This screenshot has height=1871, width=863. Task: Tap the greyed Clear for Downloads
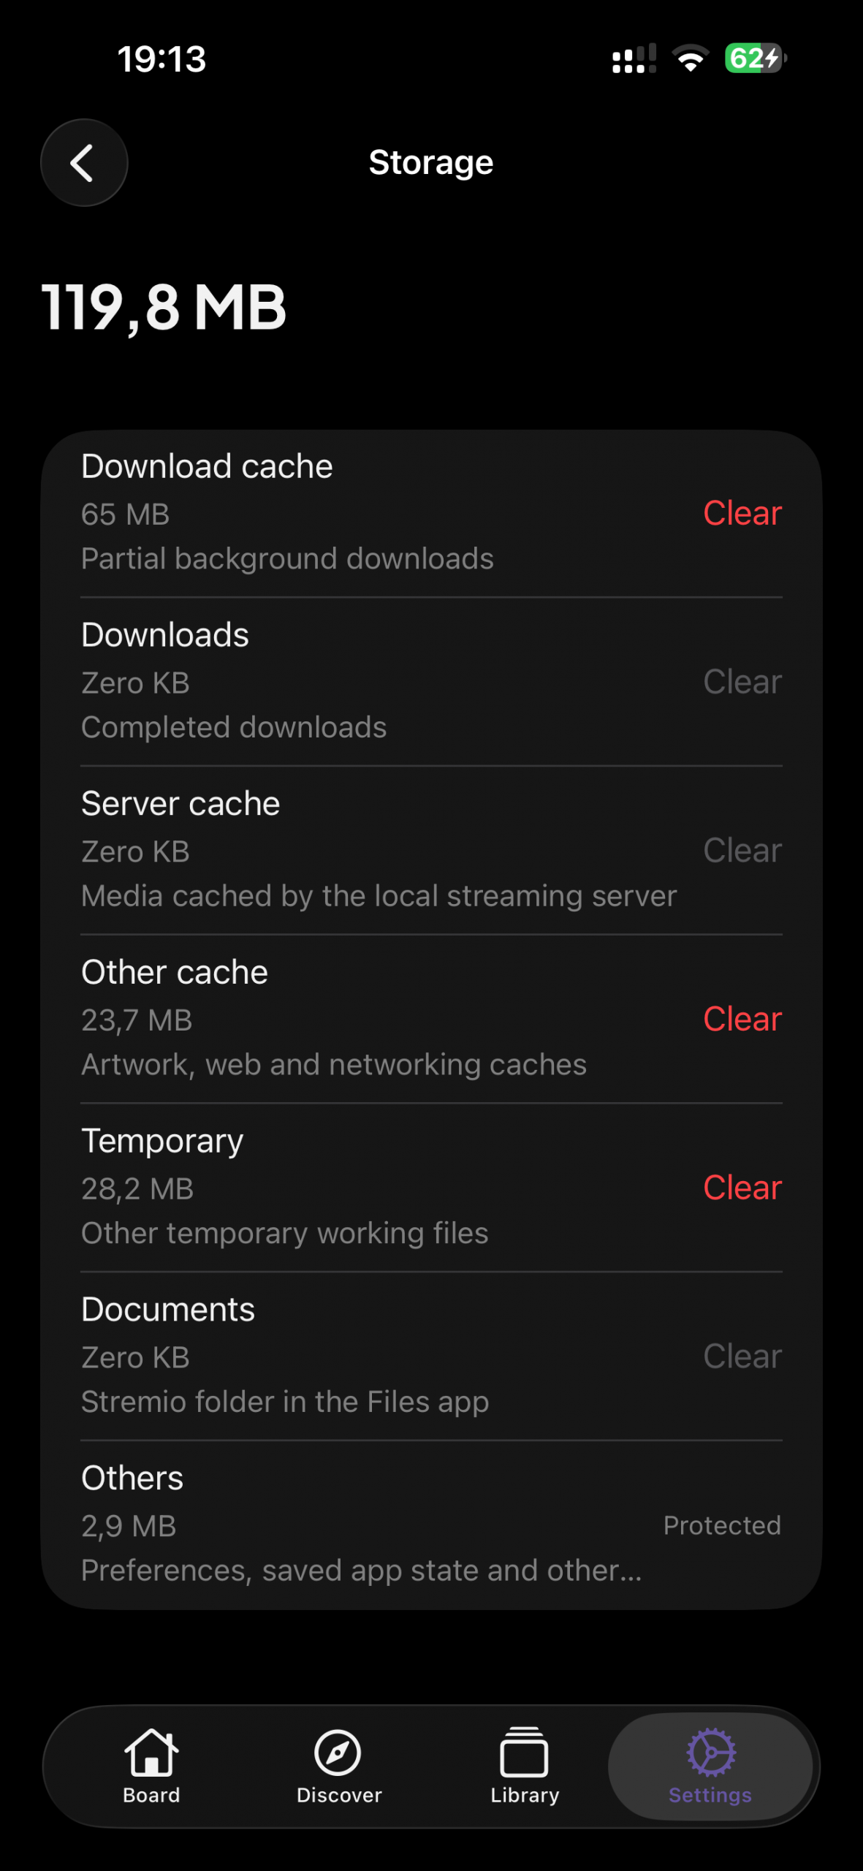(742, 682)
